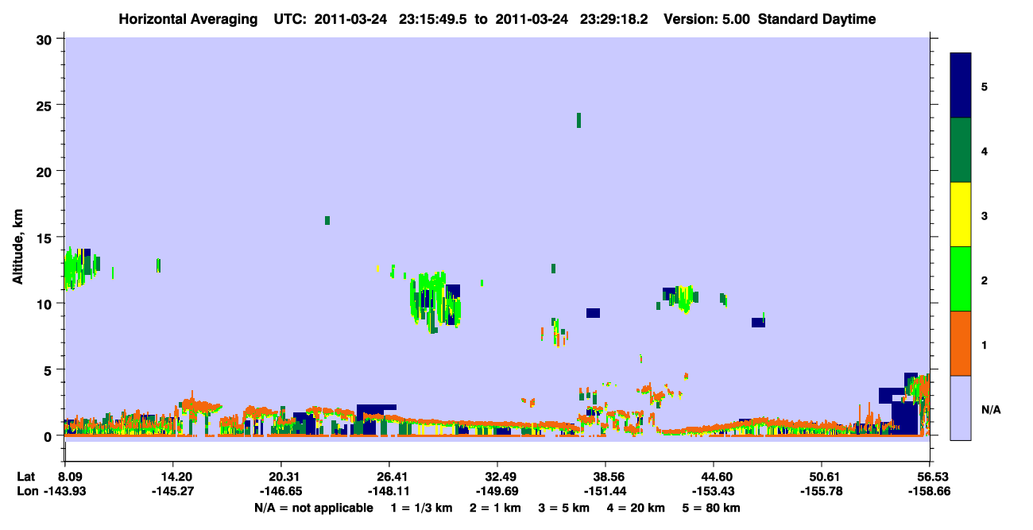The height and width of the screenshot is (530, 1033).
Task: Click the longitude value -151.44
Action: tap(605, 491)
